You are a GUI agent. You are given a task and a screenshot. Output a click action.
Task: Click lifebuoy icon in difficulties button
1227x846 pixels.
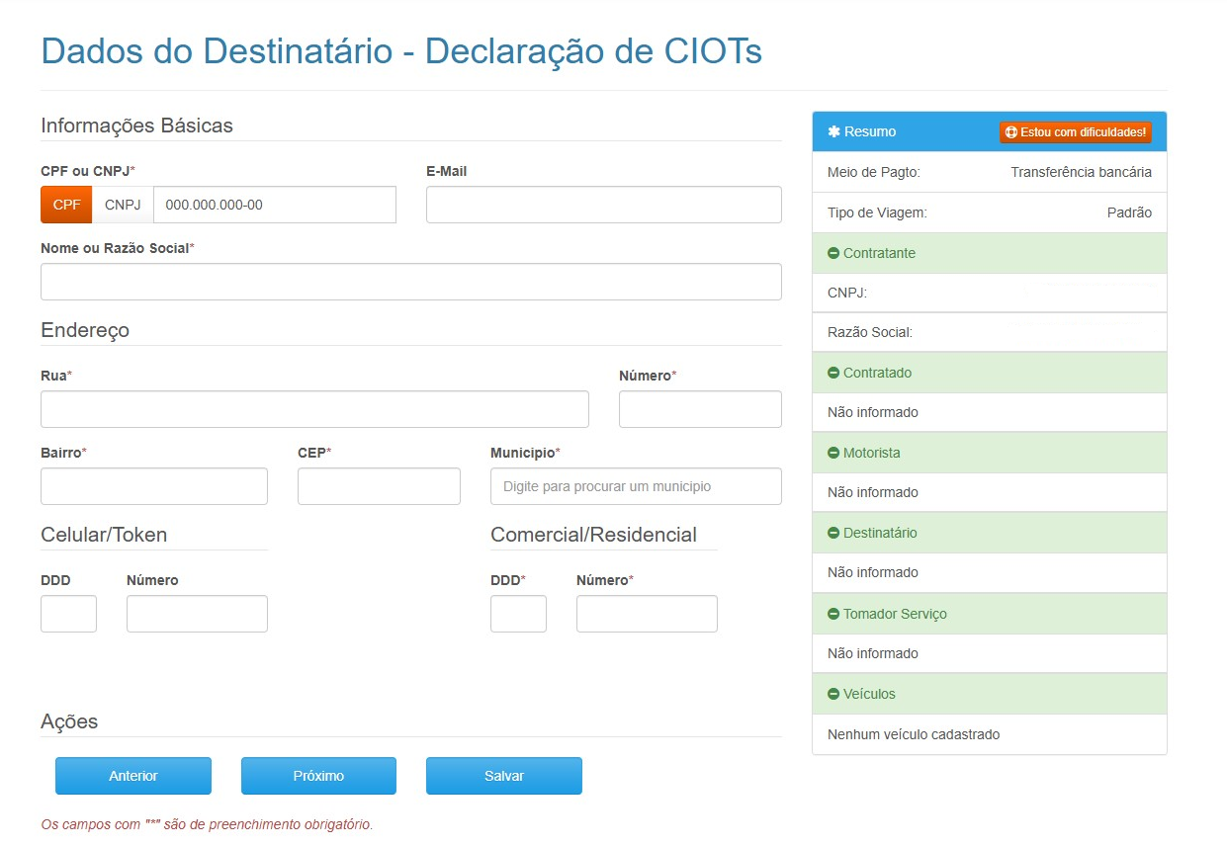coord(1011,131)
